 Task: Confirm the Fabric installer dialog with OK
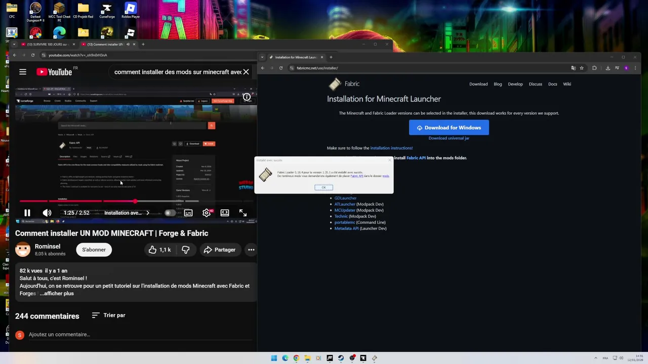point(323,188)
